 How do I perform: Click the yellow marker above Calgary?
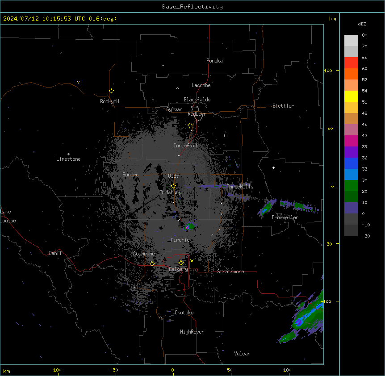coord(181,263)
